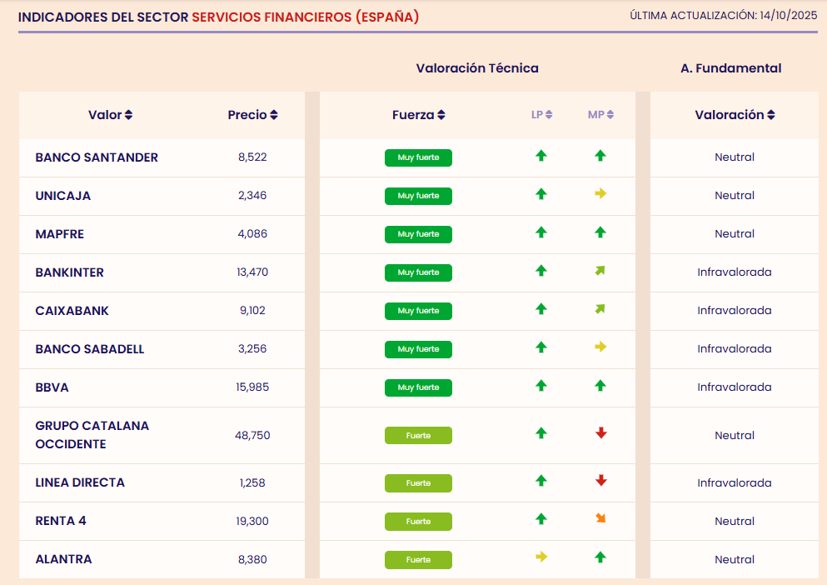Screen dimensions: 827x585
Task: Click BBVA MP green up arrow
Action: (600, 386)
